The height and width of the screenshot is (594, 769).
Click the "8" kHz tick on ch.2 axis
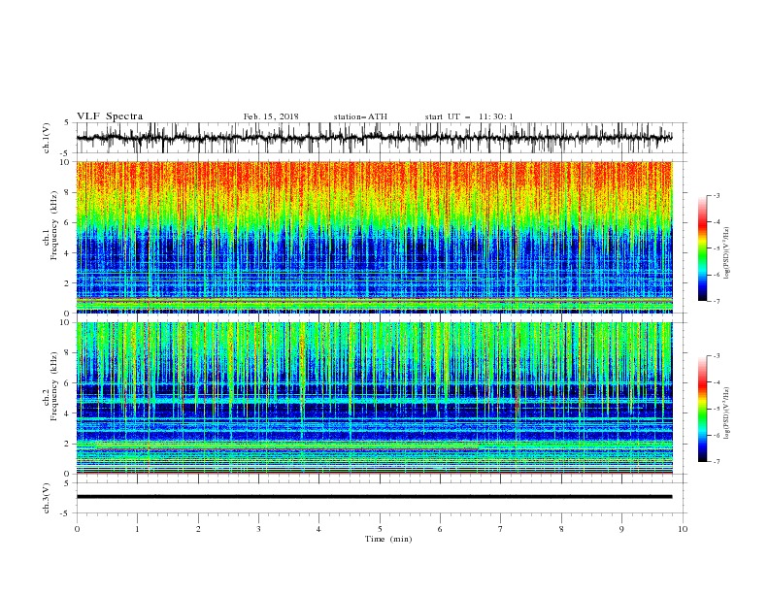(x=69, y=353)
